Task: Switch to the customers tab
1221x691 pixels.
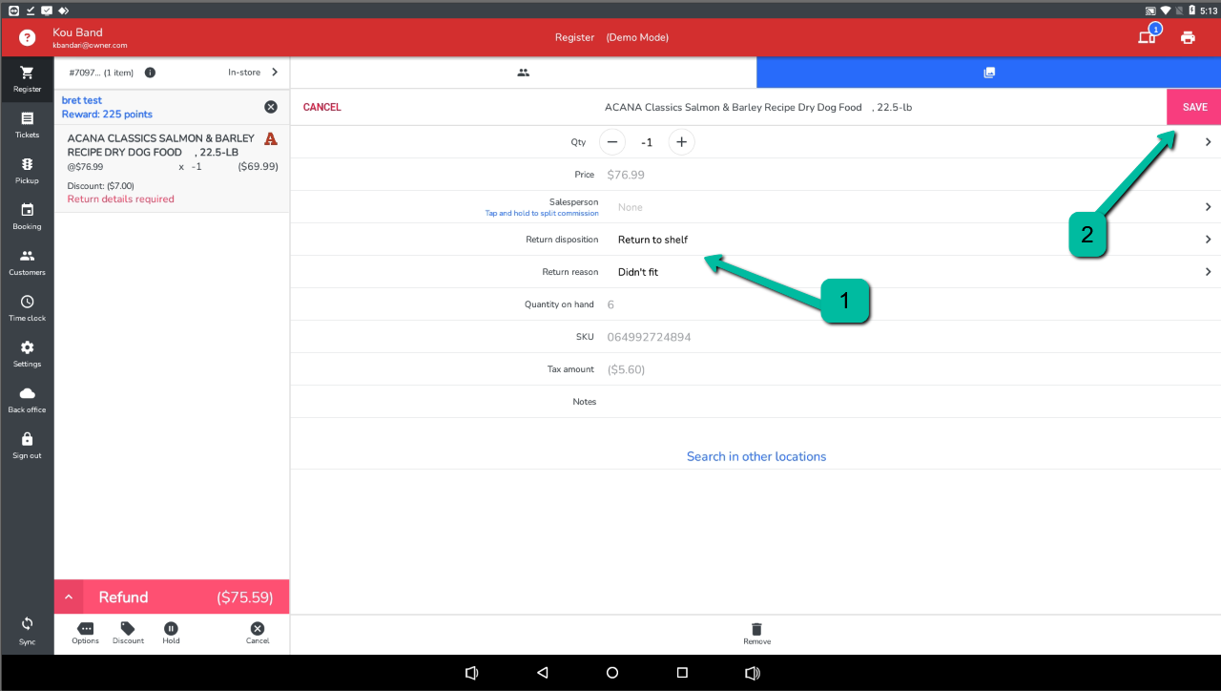Action: pos(523,73)
